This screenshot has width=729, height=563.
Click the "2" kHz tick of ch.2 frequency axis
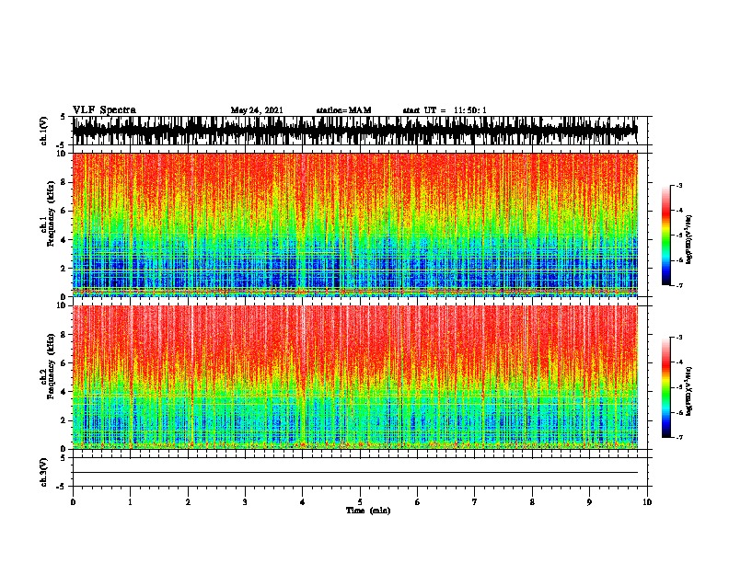click(64, 420)
